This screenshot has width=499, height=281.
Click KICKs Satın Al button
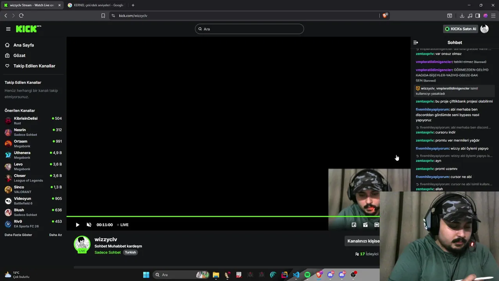click(x=461, y=29)
